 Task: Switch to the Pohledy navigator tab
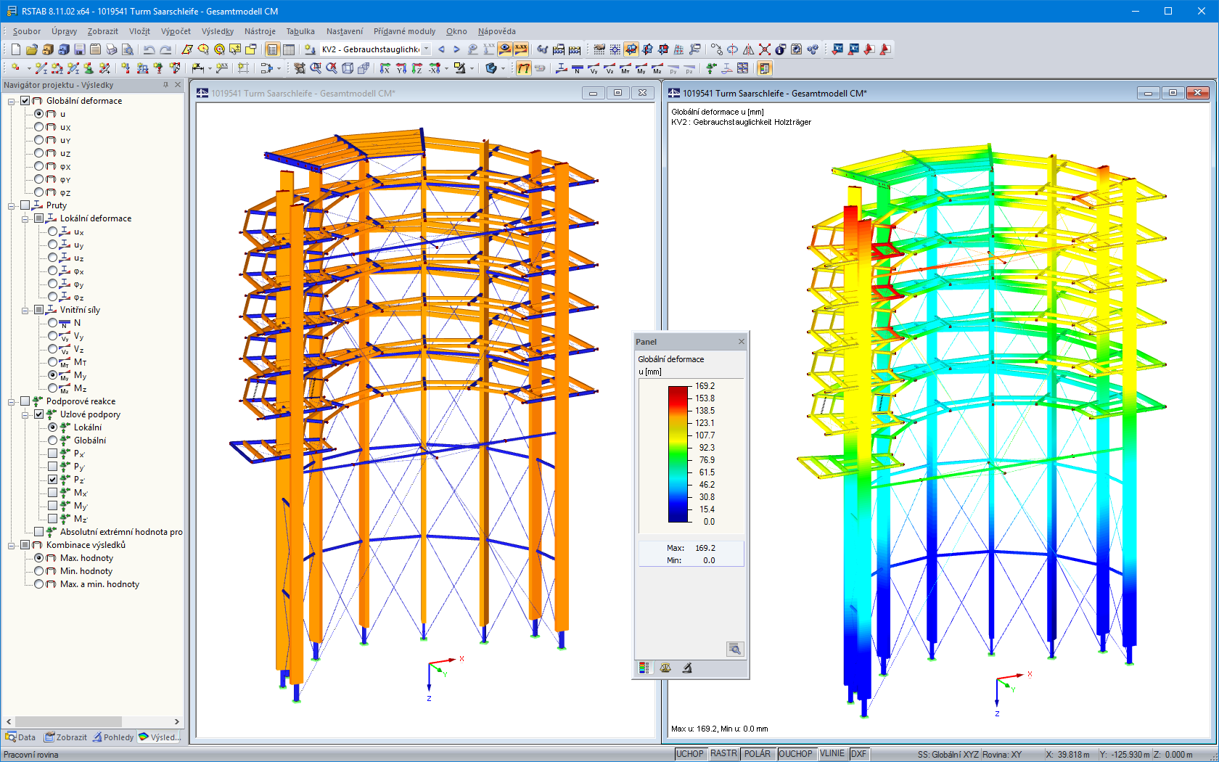point(113,737)
